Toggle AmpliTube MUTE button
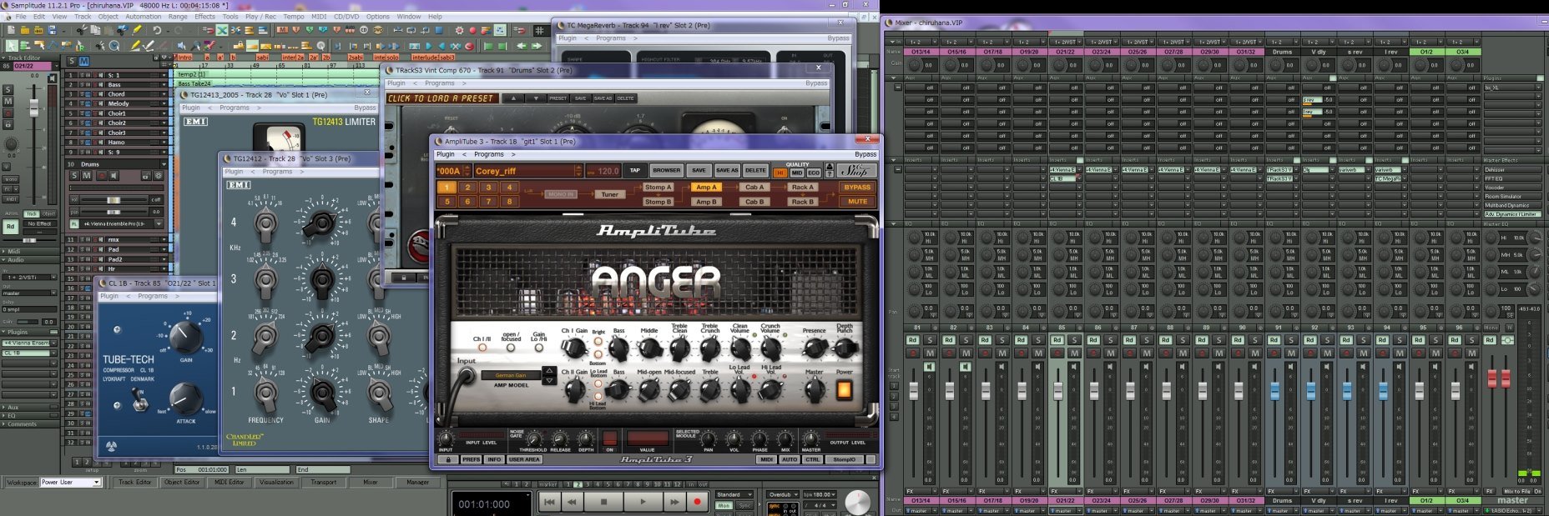Screen dimensions: 1549x516 [857, 201]
